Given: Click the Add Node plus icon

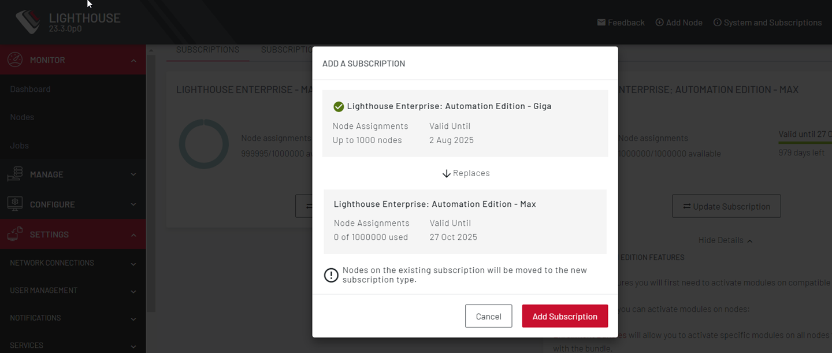Looking at the screenshot, I should (659, 23).
